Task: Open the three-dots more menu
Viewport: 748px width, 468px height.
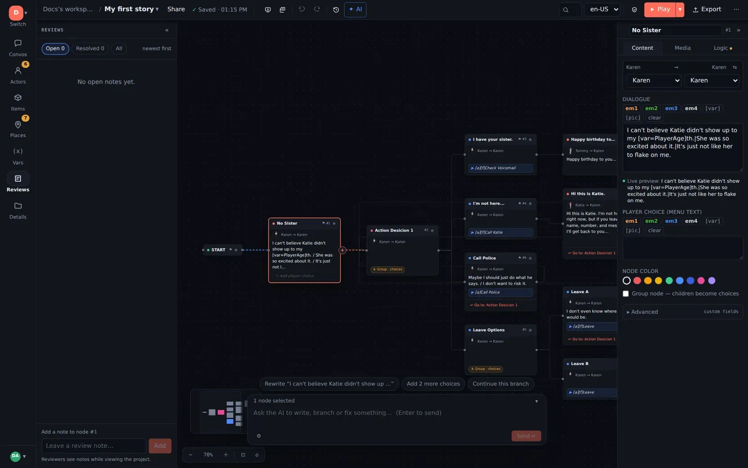Action: (x=736, y=9)
